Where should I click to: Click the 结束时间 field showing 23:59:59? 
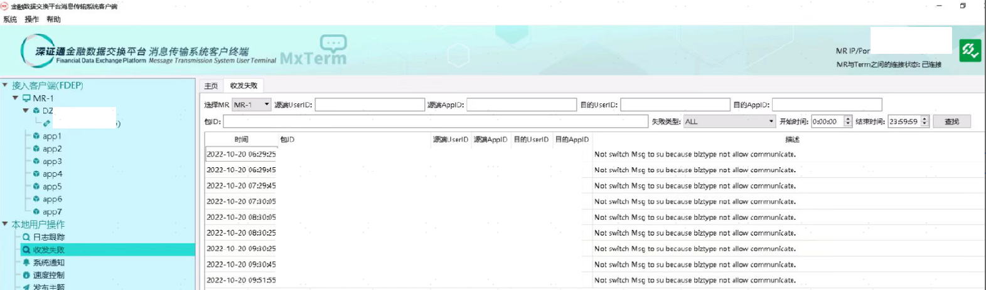coord(904,122)
